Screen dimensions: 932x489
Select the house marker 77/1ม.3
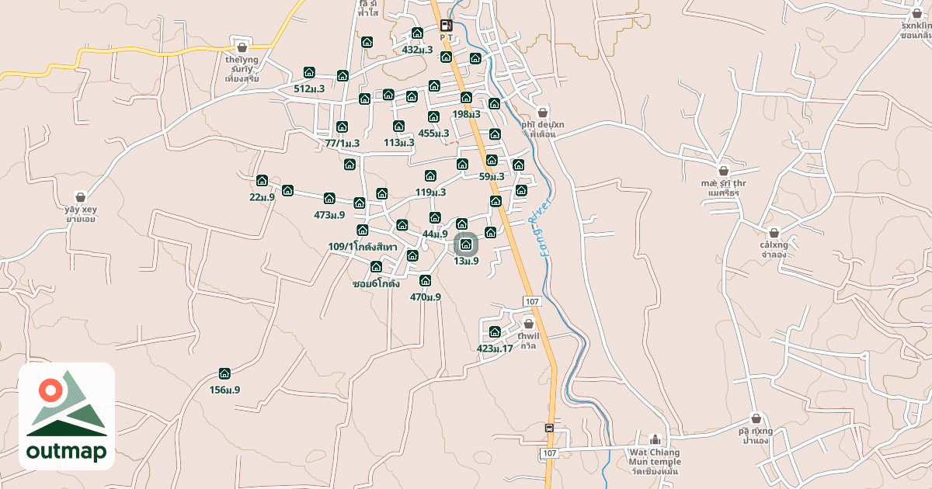click(x=342, y=127)
